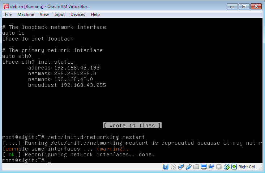
Task: Click the 'iface eth0 inet static' line
Action: tap(38, 62)
